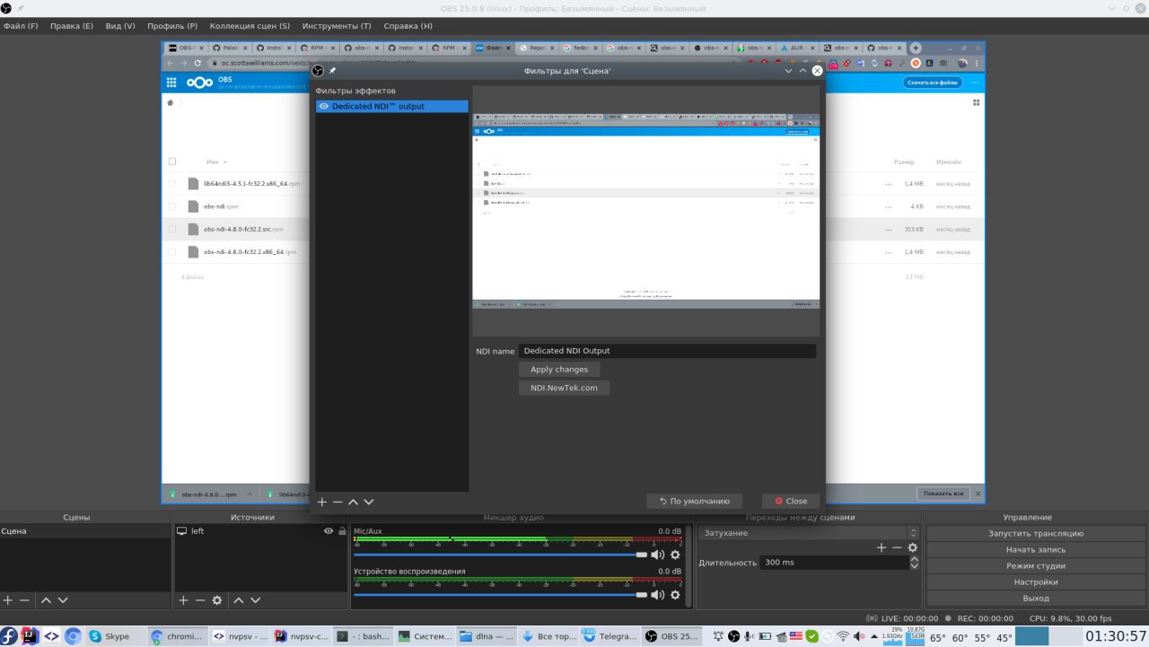Open Nextcloud apps grid icon in browser preview
Screen dimensions: 1149x647
pyautogui.click(x=171, y=83)
